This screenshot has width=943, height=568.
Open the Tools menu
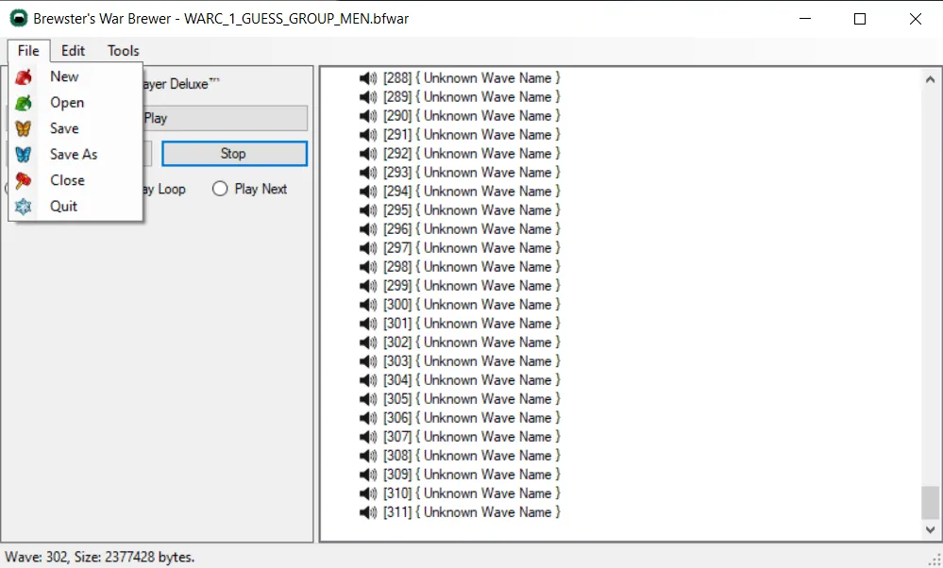coord(123,51)
